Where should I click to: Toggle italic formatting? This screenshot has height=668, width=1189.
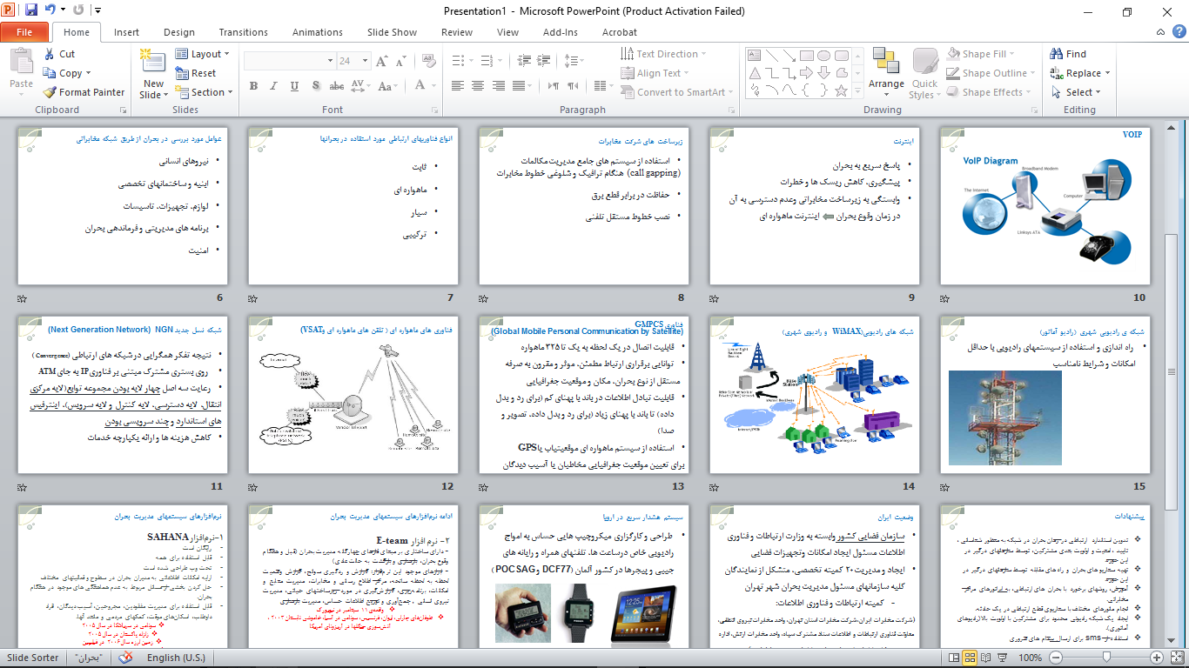(x=273, y=86)
